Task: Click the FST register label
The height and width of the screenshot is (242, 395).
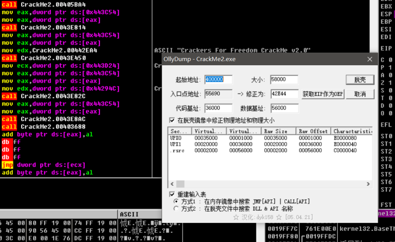Action: (386, 205)
